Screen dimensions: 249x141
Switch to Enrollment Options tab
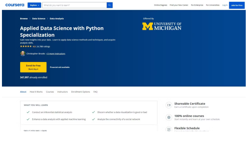tap(81, 92)
